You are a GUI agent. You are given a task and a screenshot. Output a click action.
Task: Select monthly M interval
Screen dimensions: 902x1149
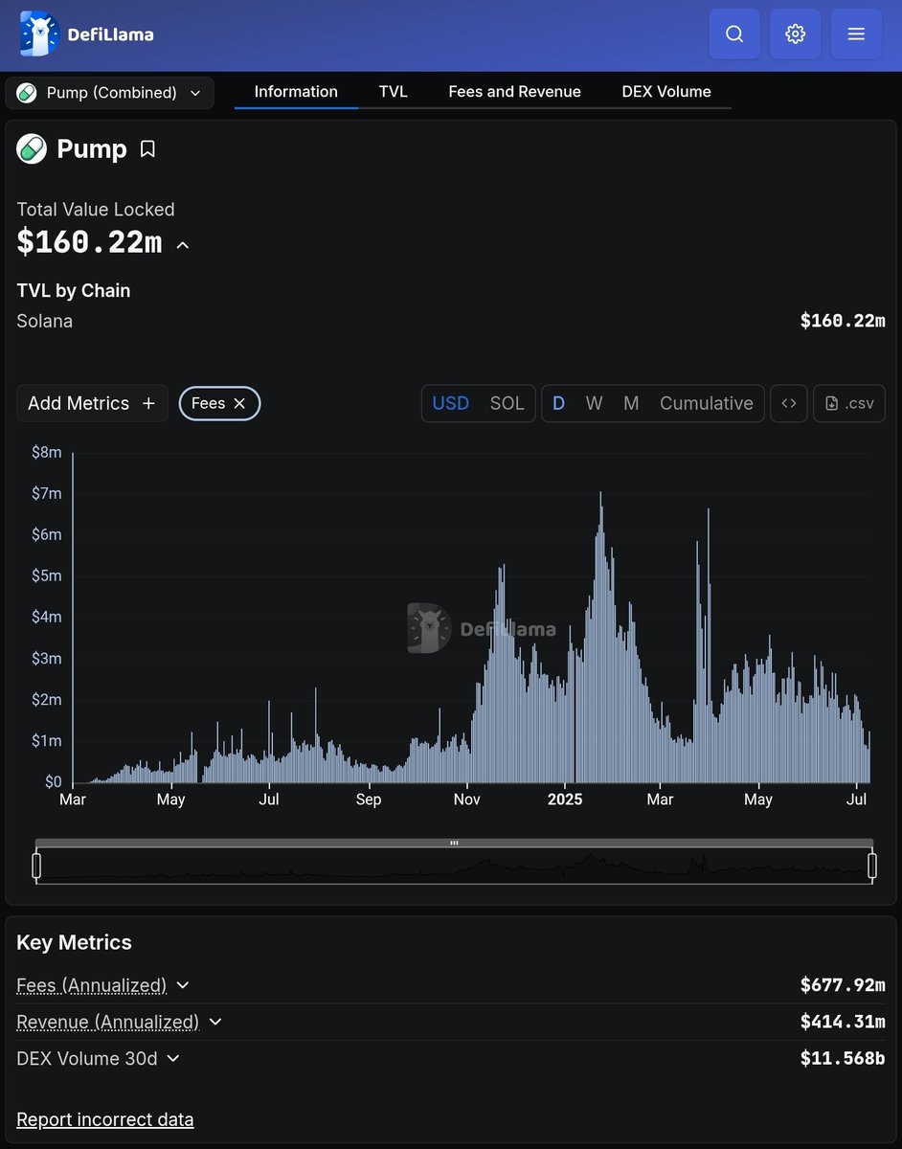(x=631, y=403)
